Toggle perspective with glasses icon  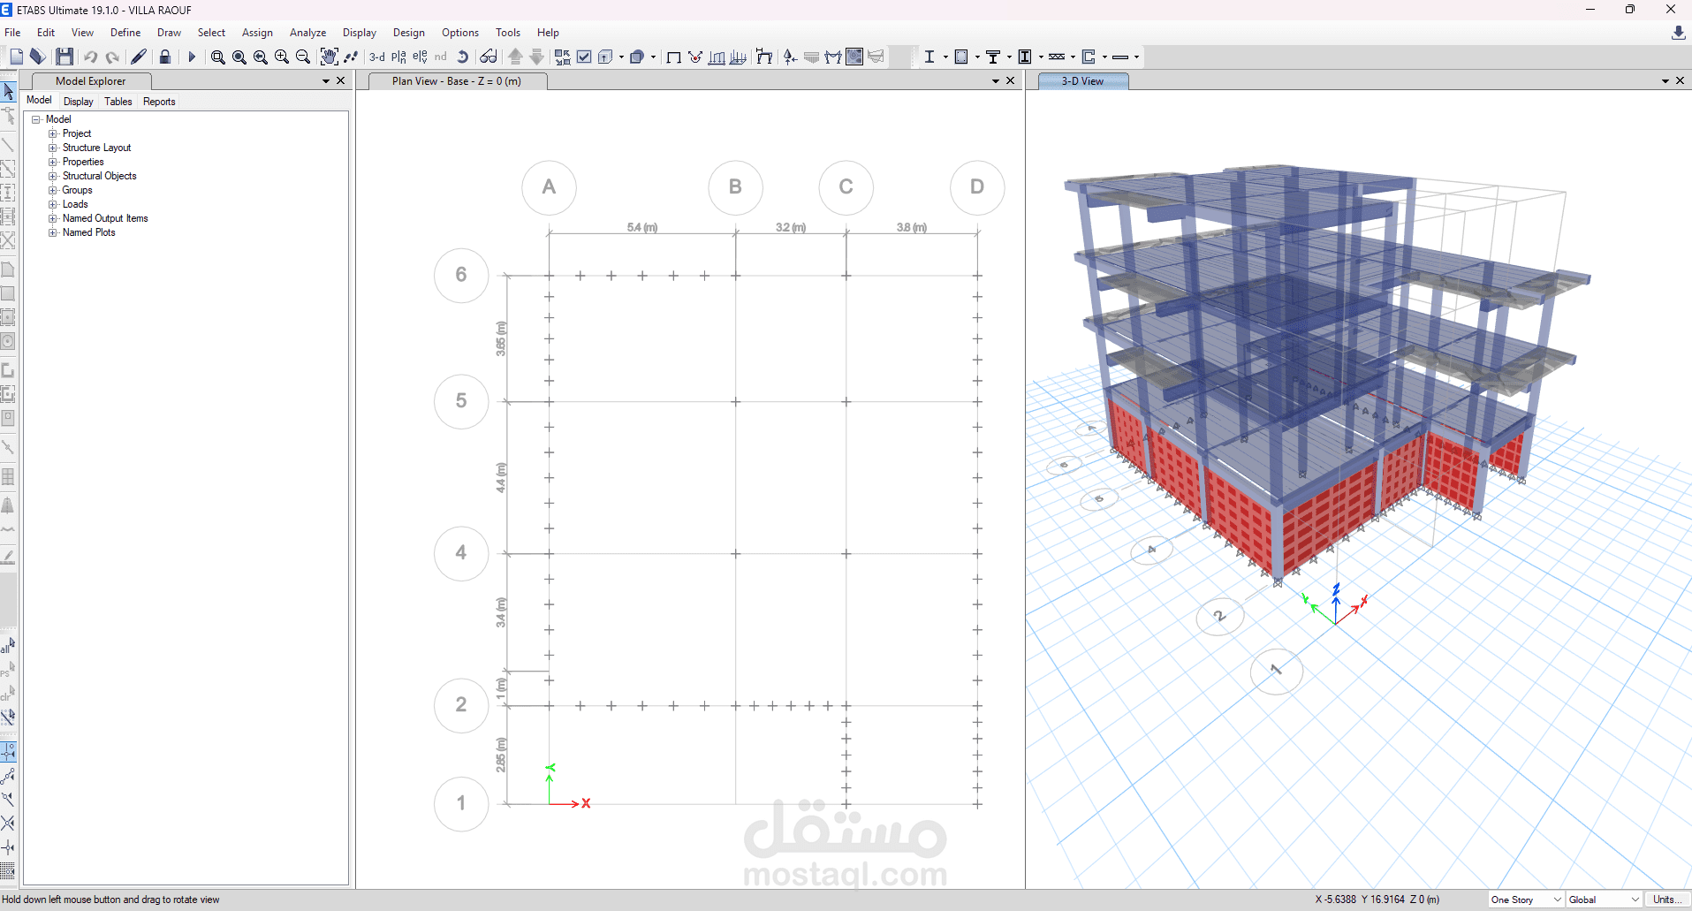pyautogui.click(x=489, y=57)
